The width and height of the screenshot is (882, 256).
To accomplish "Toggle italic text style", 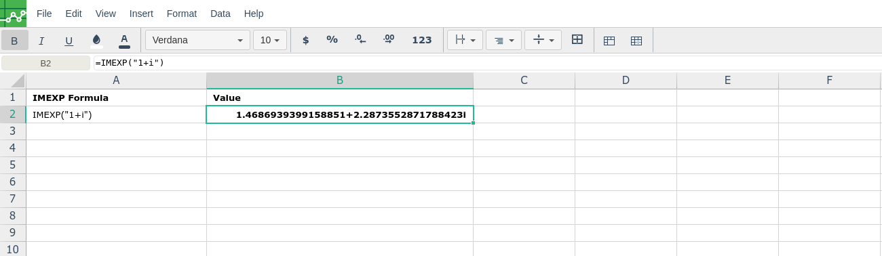I will [x=41, y=40].
